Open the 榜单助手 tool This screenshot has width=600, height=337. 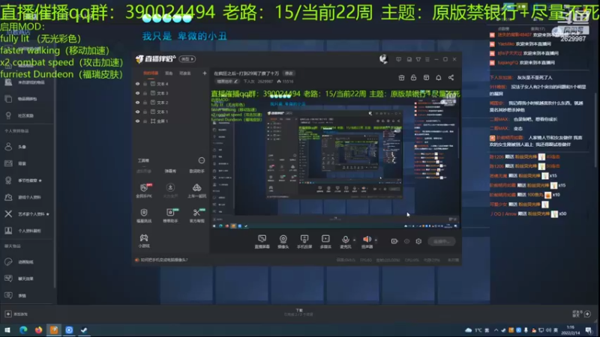tap(170, 216)
